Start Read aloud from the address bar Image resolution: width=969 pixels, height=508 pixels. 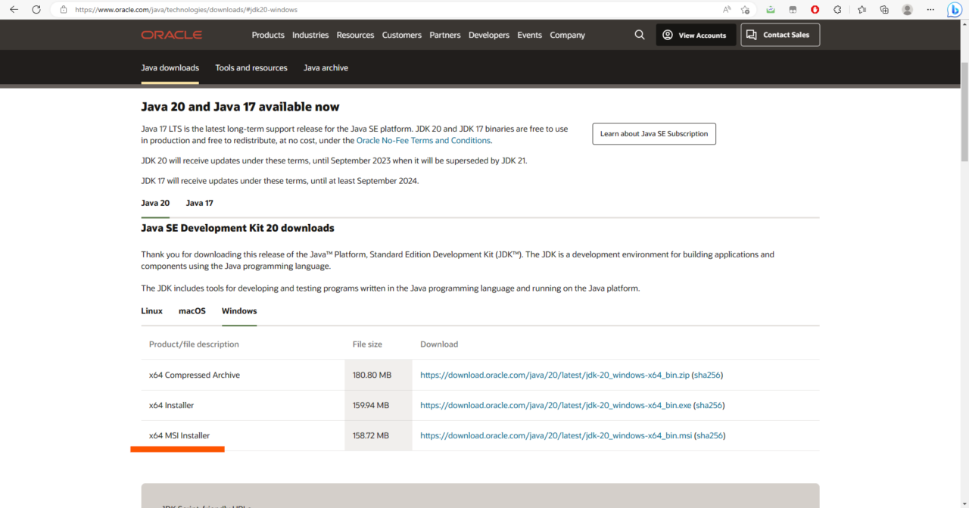tap(726, 9)
